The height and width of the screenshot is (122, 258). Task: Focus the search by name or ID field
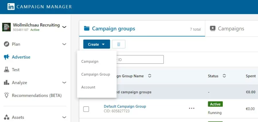pos(140,59)
